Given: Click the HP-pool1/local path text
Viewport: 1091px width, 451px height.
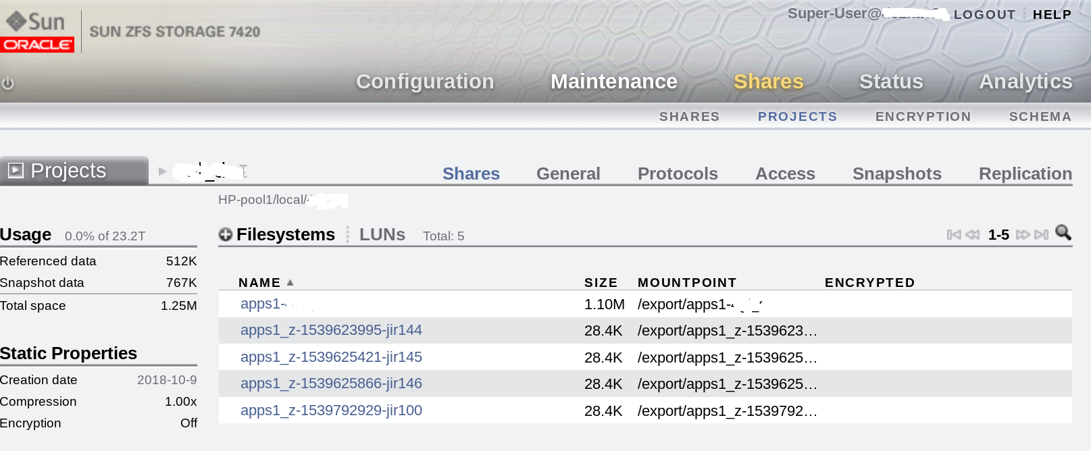Looking at the screenshot, I should click(x=262, y=200).
